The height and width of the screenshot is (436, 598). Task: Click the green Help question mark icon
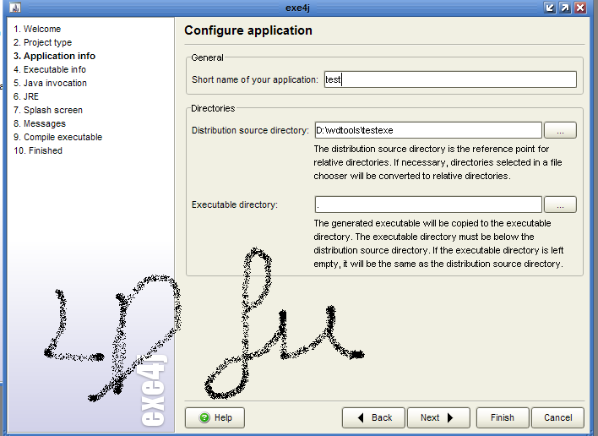pyautogui.click(x=204, y=417)
